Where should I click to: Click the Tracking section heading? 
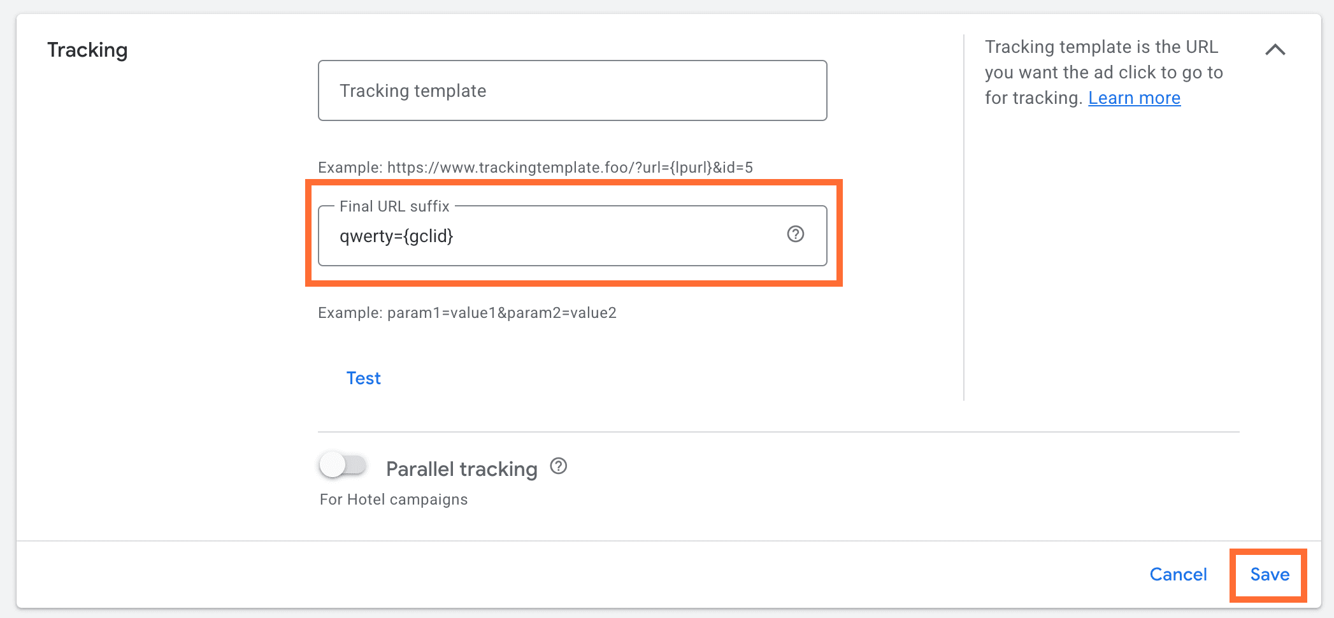click(x=87, y=50)
